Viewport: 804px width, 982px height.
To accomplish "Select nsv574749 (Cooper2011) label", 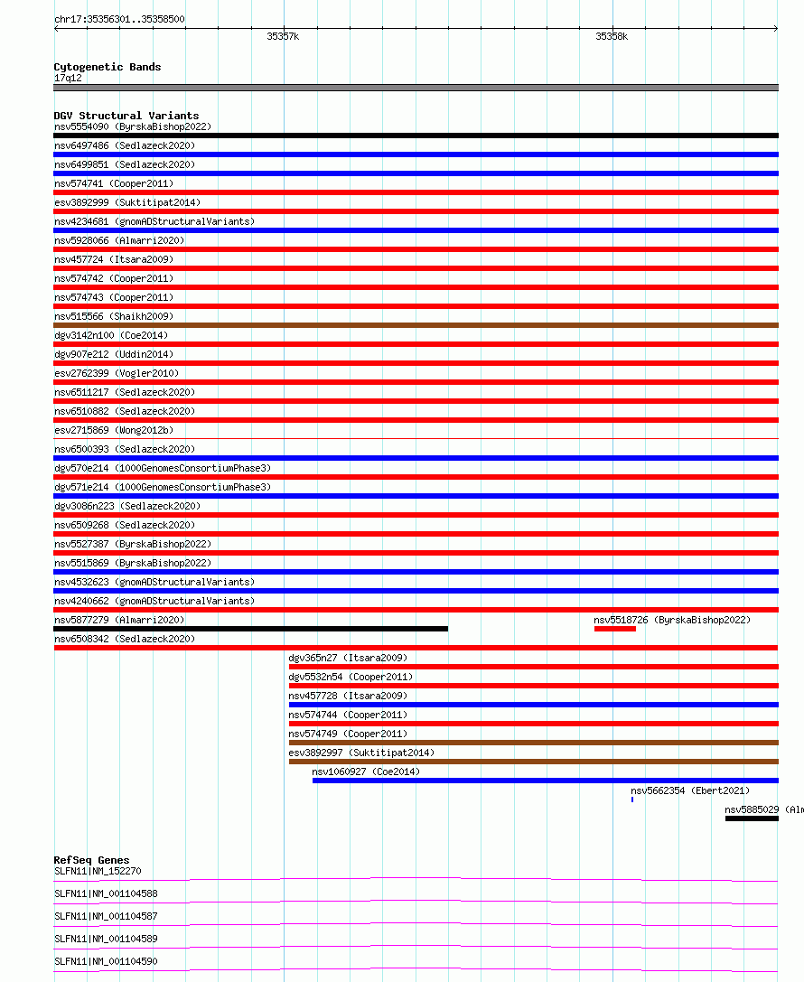I will [x=348, y=734].
